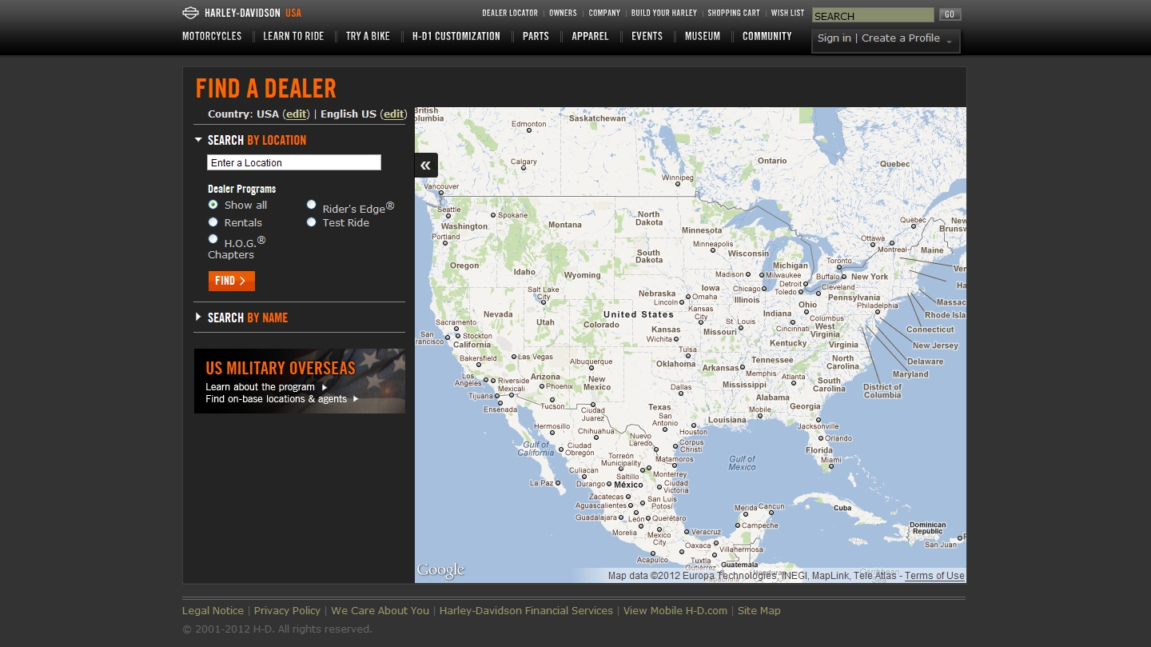Open the Wish List link

pyautogui.click(x=787, y=13)
